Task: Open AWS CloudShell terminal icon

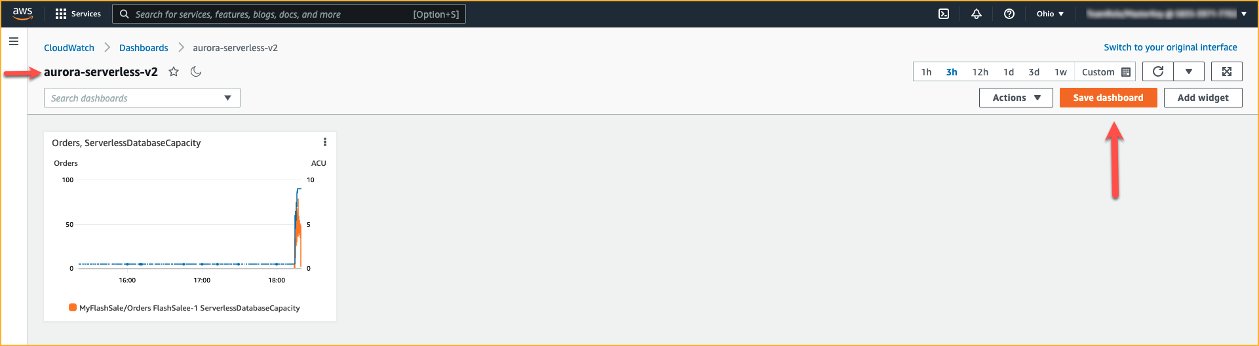Action: [x=944, y=14]
